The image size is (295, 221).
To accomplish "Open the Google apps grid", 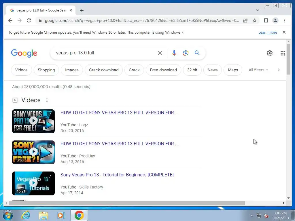I will (x=283, y=53).
